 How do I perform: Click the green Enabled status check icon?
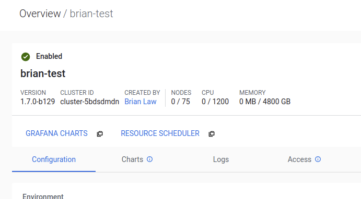(x=26, y=57)
